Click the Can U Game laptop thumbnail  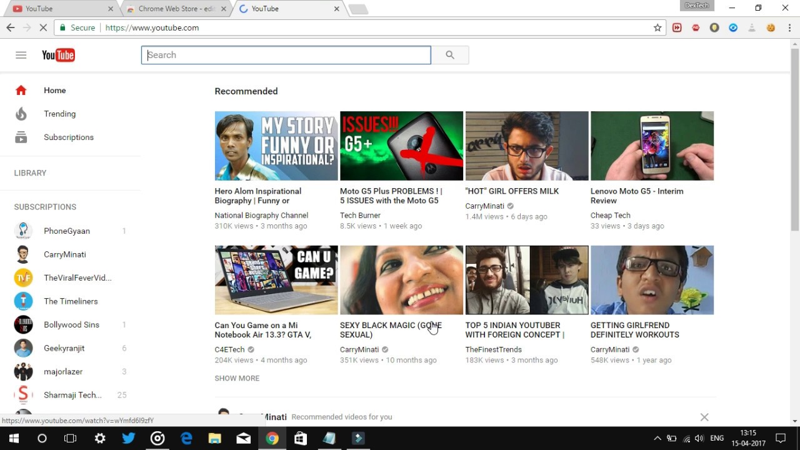(x=276, y=280)
